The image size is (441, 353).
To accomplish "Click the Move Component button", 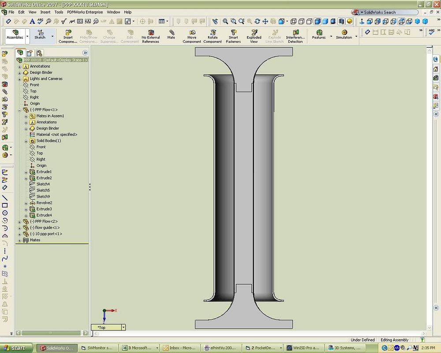I will point(192,37).
